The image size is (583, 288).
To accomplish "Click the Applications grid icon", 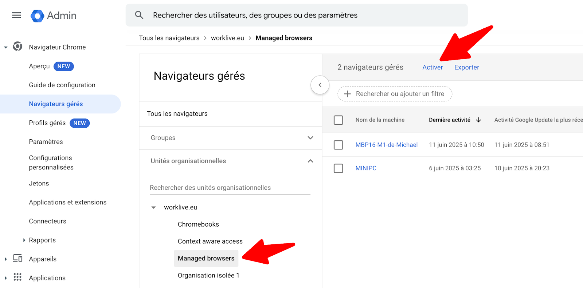I will (17, 277).
